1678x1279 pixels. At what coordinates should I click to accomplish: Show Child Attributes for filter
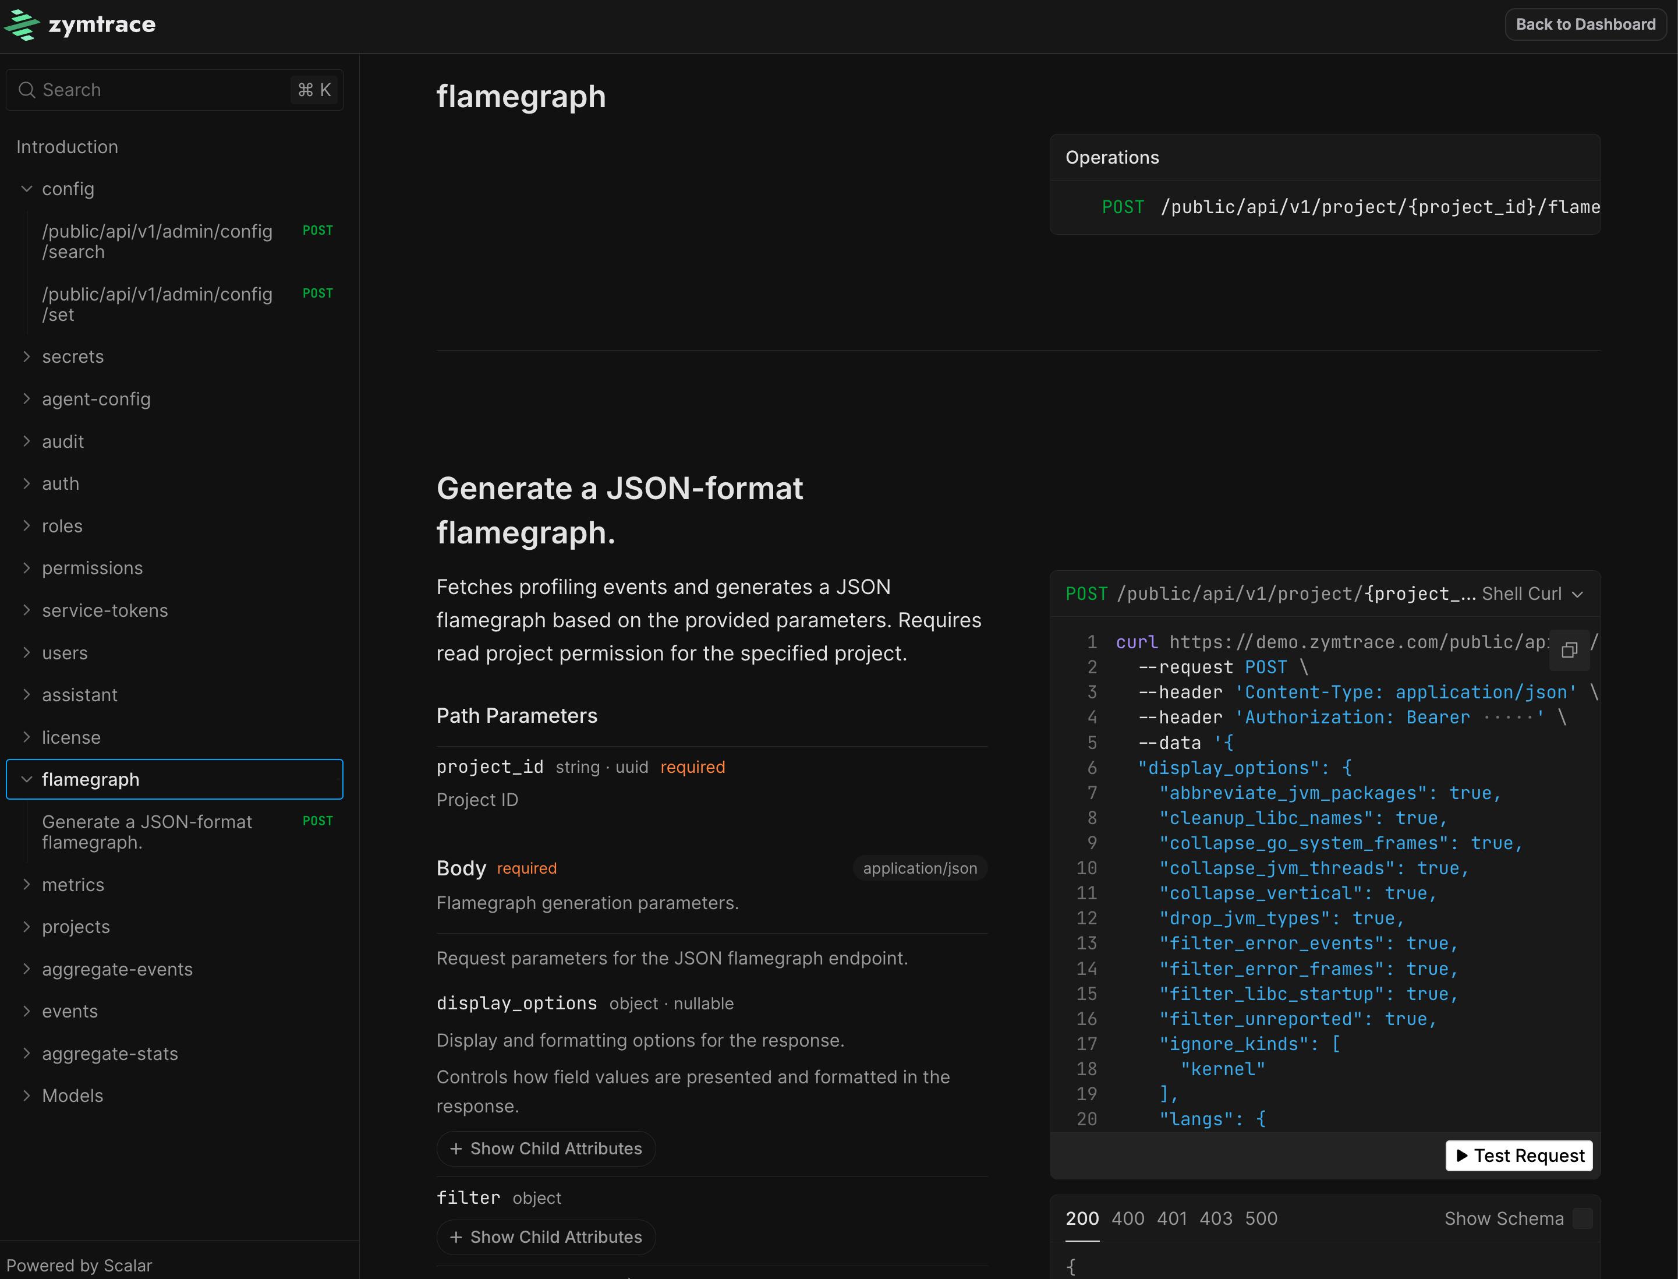[546, 1237]
